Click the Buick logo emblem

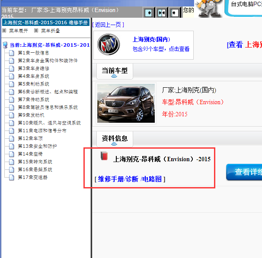[109, 45]
